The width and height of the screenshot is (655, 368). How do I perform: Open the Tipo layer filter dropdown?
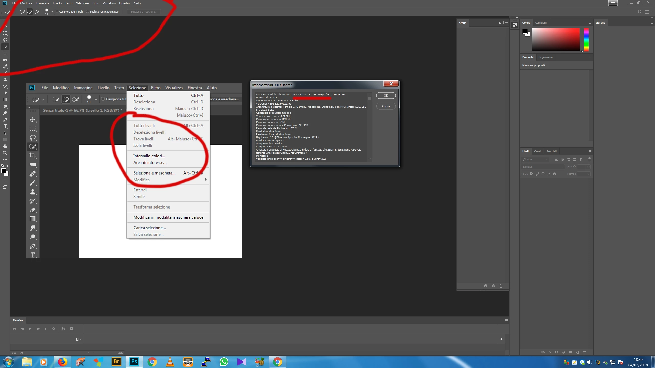tap(536, 159)
